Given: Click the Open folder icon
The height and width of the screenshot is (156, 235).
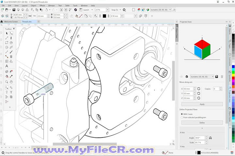Looking at the screenshot, I should (7, 10).
